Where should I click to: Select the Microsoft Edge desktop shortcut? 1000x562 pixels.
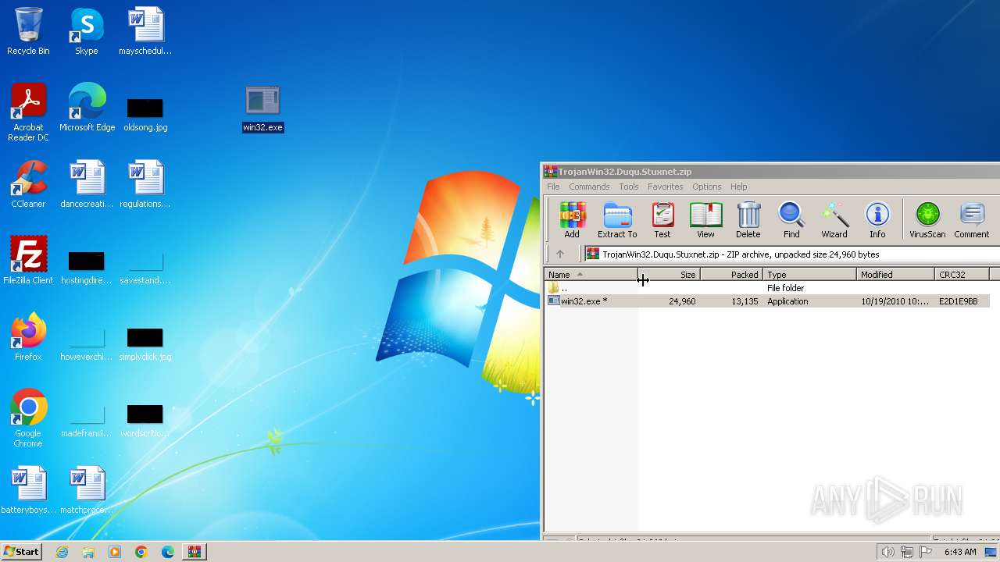(x=87, y=108)
